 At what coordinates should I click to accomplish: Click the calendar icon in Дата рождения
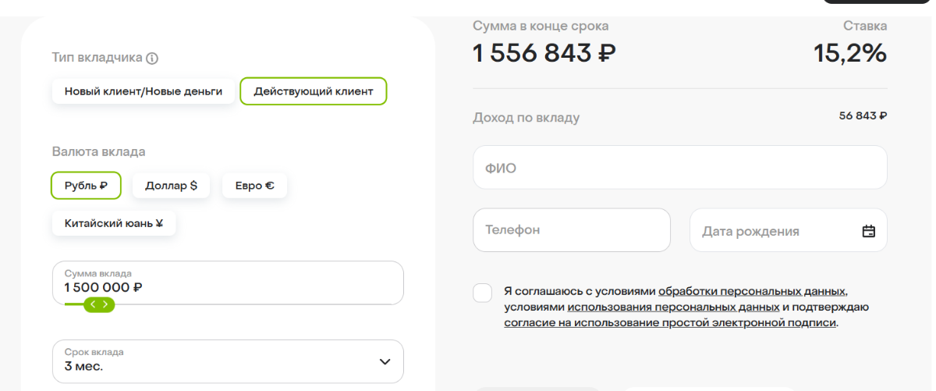[869, 231]
